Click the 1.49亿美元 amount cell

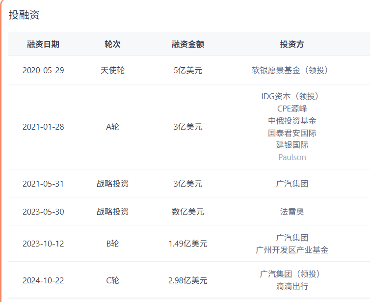click(x=188, y=244)
